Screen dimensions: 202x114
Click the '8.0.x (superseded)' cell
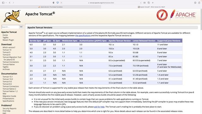[x=117, y=60]
